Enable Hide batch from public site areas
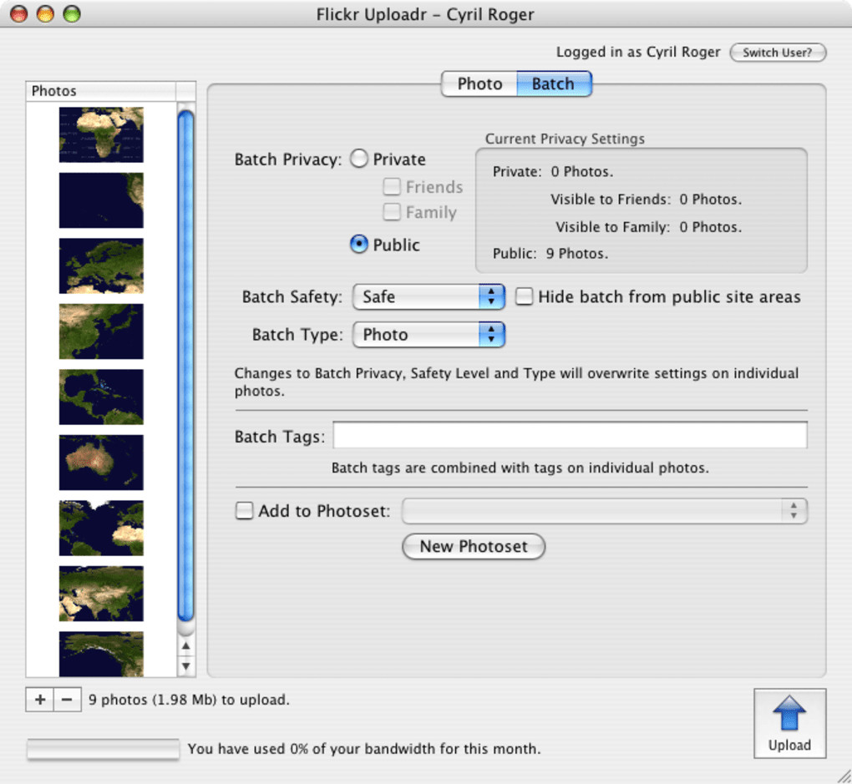 tap(524, 296)
